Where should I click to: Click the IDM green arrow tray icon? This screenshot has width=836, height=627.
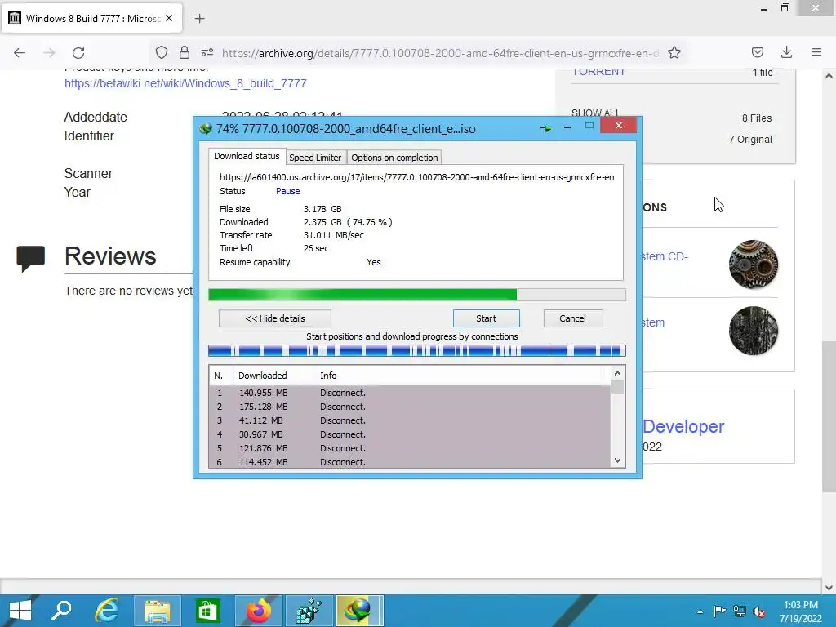coord(545,128)
